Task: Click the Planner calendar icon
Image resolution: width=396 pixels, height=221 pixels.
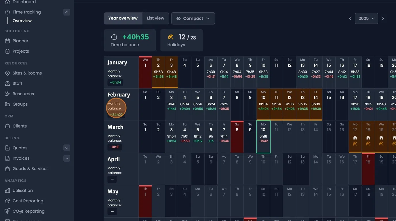Action: point(7,41)
